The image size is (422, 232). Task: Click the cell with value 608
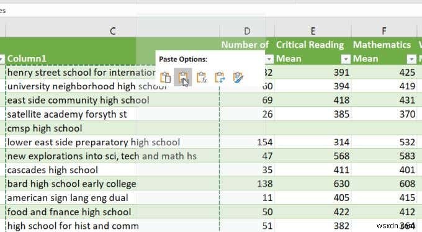384,184
